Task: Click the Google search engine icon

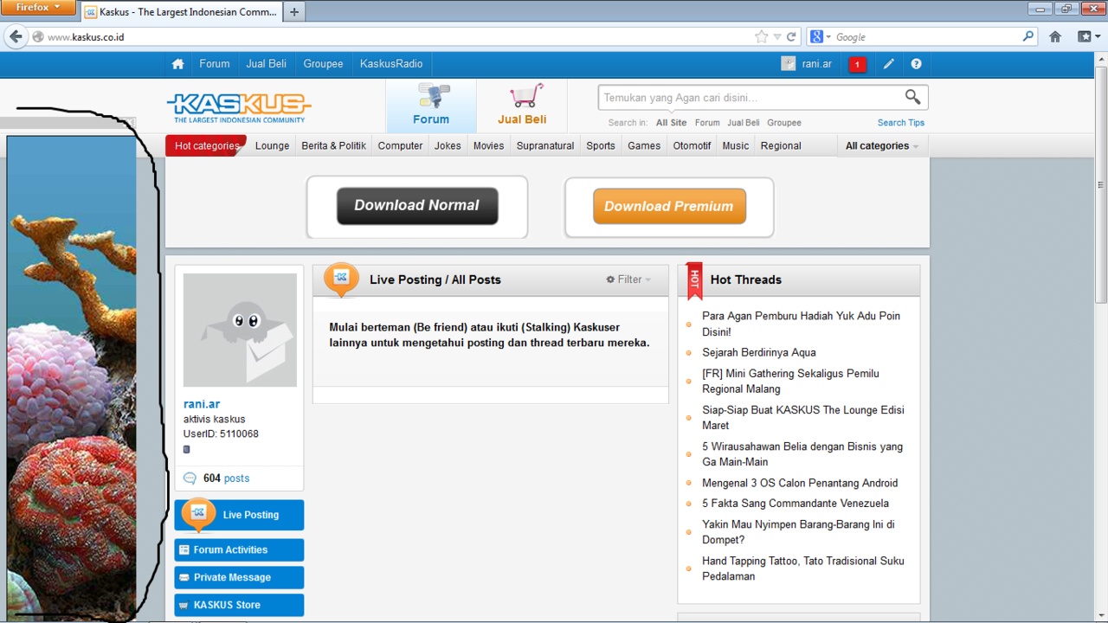Action: (x=816, y=37)
